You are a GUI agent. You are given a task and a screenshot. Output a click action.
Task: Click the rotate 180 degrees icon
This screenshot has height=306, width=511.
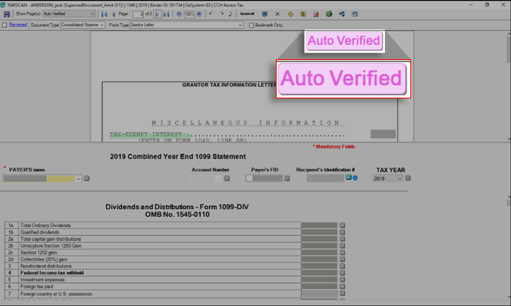230,14
